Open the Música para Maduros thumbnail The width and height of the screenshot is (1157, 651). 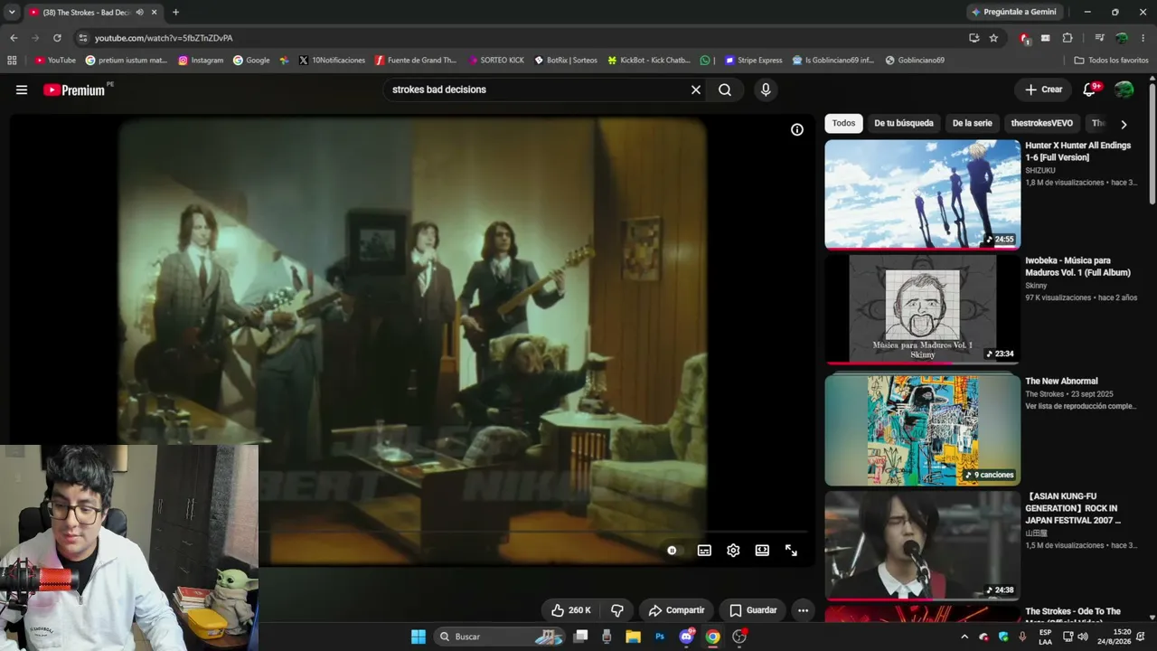pyautogui.click(x=922, y=309)
